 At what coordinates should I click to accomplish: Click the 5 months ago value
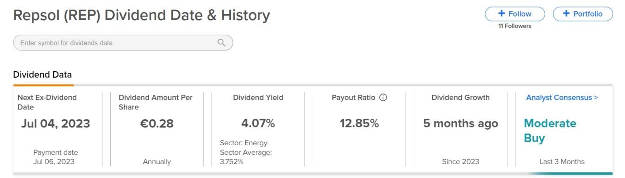click(461, 123)
